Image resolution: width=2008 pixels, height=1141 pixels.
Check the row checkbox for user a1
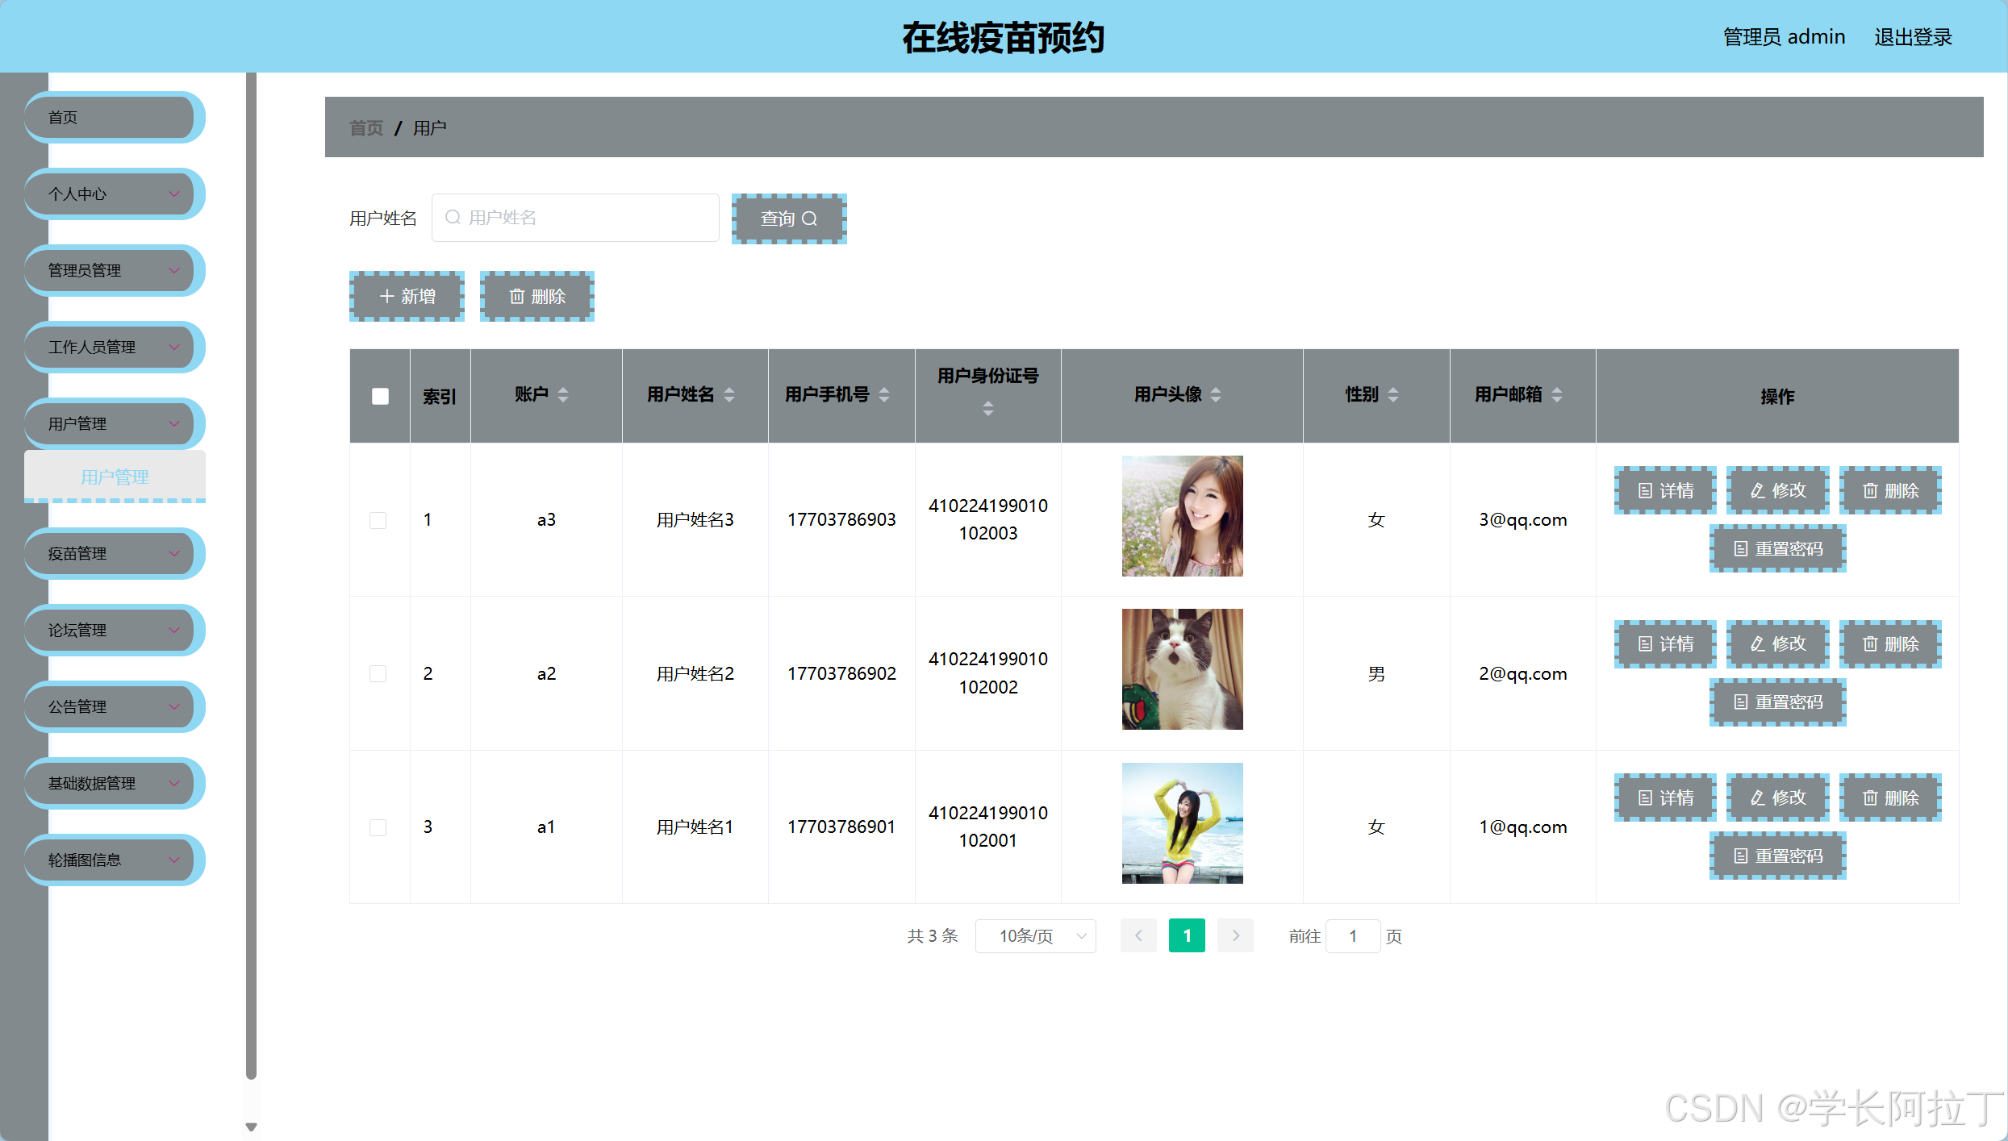point(378,827)
